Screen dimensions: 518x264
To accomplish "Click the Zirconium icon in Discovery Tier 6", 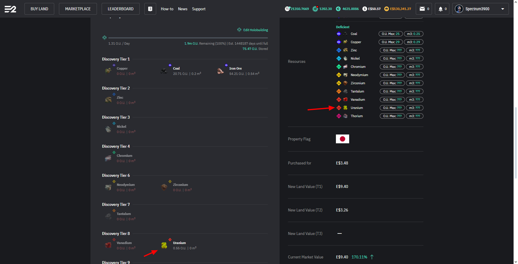I will 164,187.
